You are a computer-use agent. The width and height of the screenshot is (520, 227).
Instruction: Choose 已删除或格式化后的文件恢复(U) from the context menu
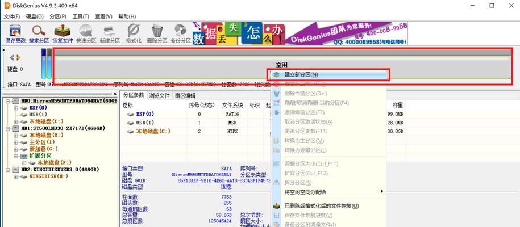coord(329,206)
